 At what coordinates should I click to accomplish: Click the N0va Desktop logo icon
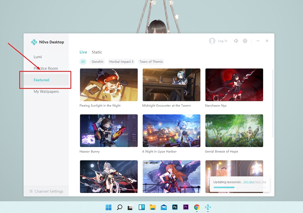coord(34,42)
